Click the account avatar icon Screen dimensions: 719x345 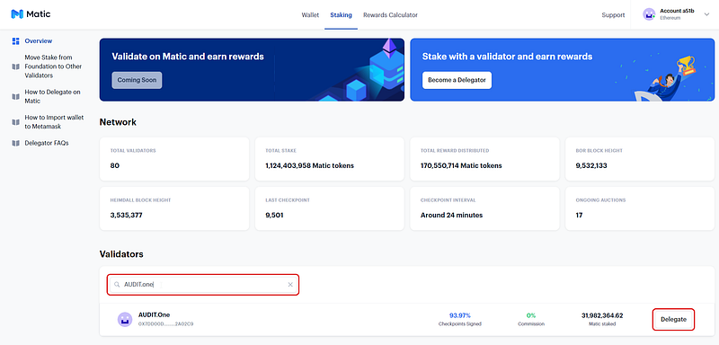tap(649, 14)
